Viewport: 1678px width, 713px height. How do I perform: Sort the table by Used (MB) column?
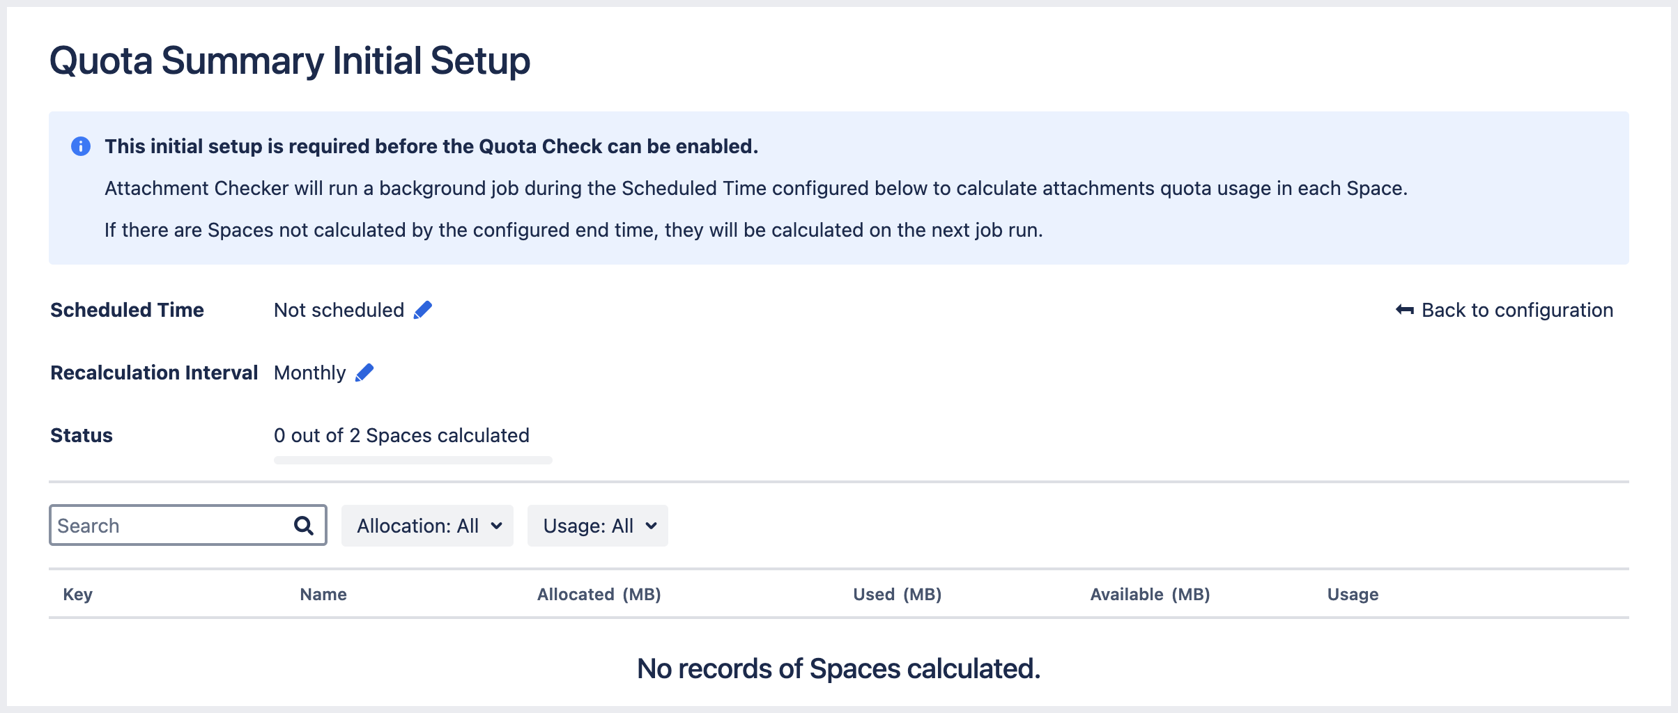[897, 594]
